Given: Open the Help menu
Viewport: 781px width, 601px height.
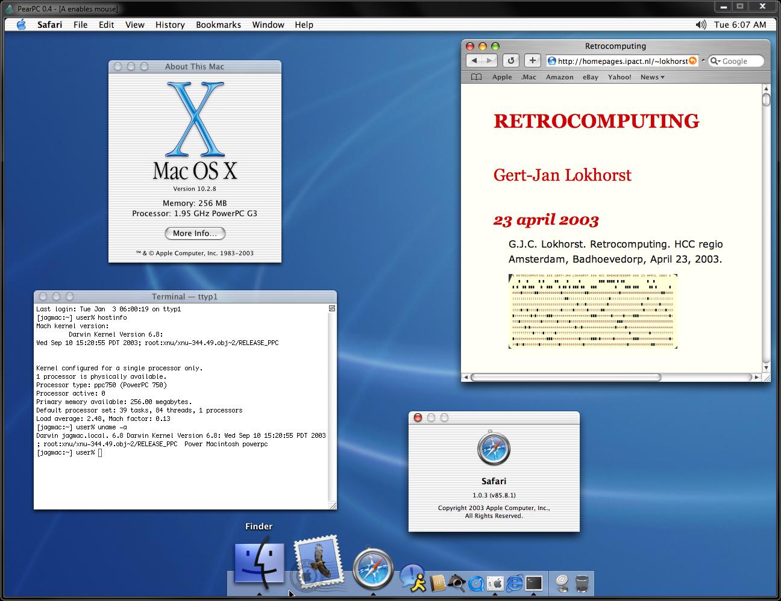Looking at the screenshot, I should coord(304,25).
